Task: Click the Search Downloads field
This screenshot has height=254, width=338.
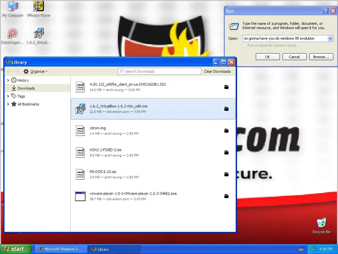Action: point(159,71)
